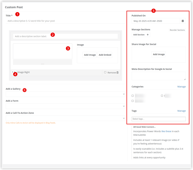Click the plus icon in Add Section
The width and height of the screenshot is (193, 170).
148,35
